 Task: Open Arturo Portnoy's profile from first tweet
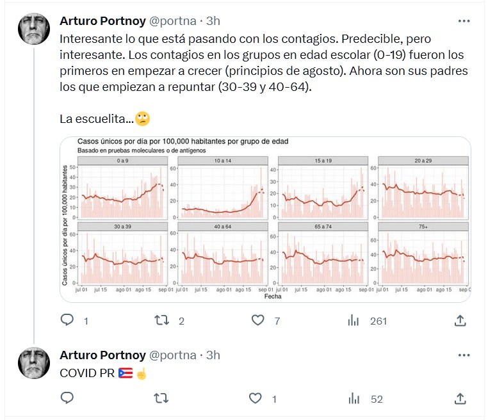click(x=102, y=21)
